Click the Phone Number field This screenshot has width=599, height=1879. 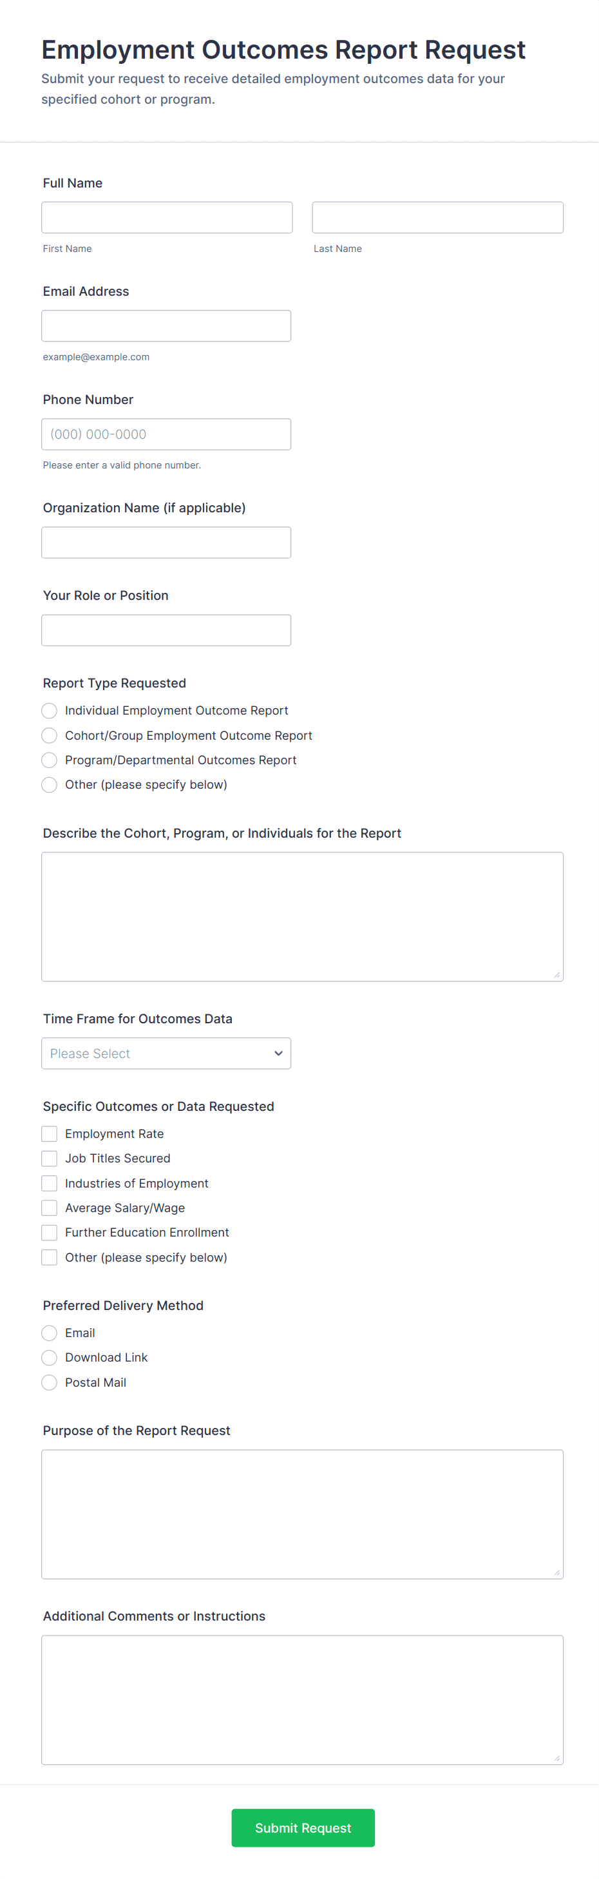(166, 434)
